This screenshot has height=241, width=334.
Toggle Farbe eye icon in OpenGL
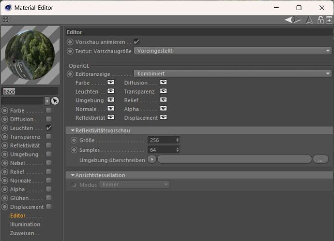pos(111,83)
